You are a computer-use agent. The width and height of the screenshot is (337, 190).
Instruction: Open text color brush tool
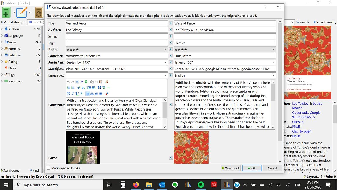106,94
